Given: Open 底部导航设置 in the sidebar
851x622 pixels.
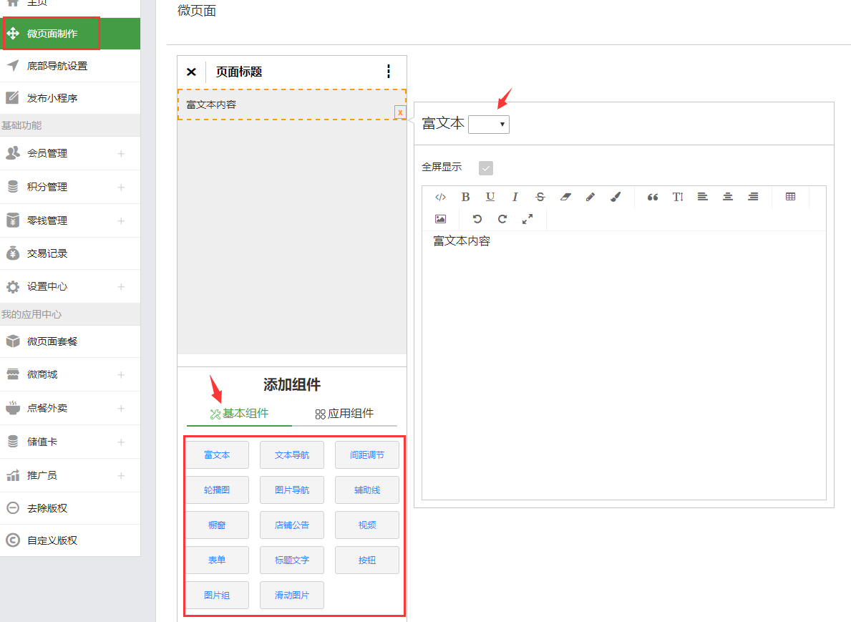Looking at the screenshot, I should pyautogui.click(x=57, y=66).
